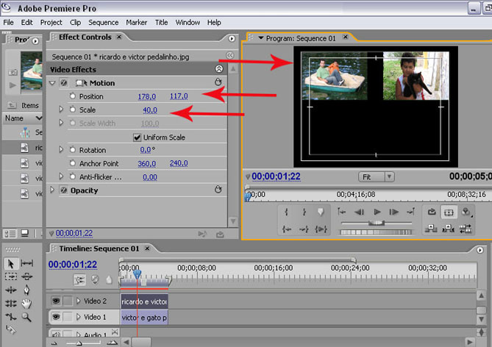Reset the Motion effect
Viewport: 492px width, 347px height.
click(x=218, y=83)
